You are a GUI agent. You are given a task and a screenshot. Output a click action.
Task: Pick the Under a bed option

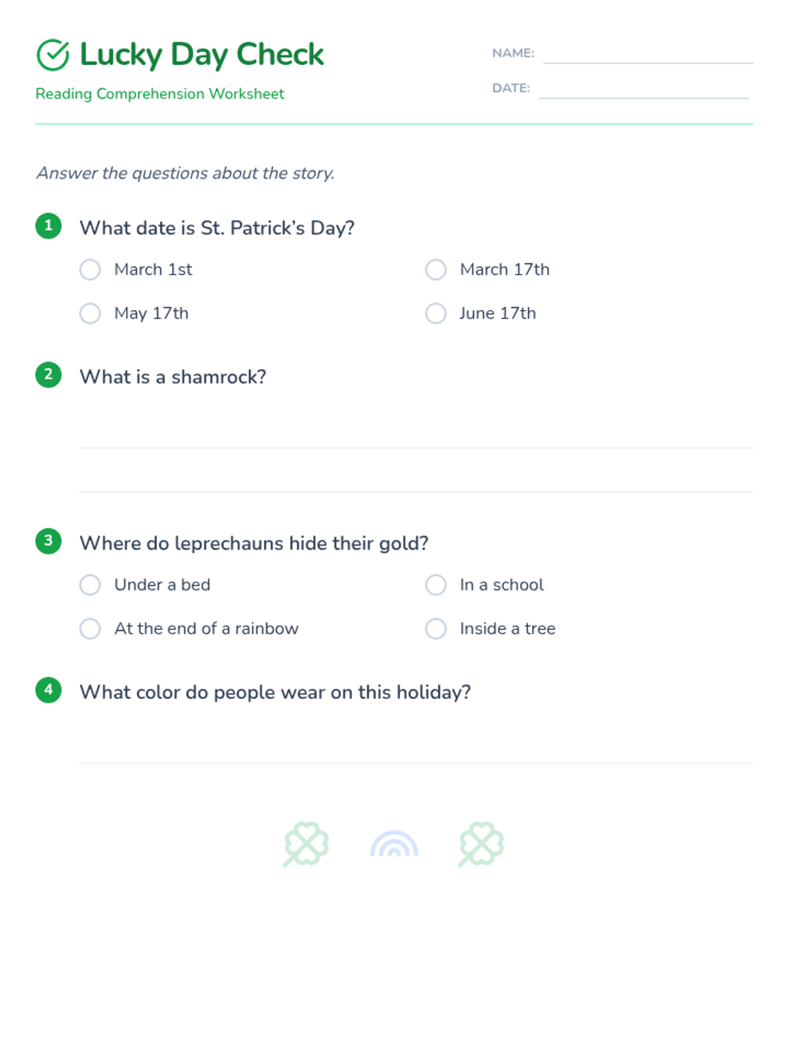pyautogui.click(x=90, y=585)
